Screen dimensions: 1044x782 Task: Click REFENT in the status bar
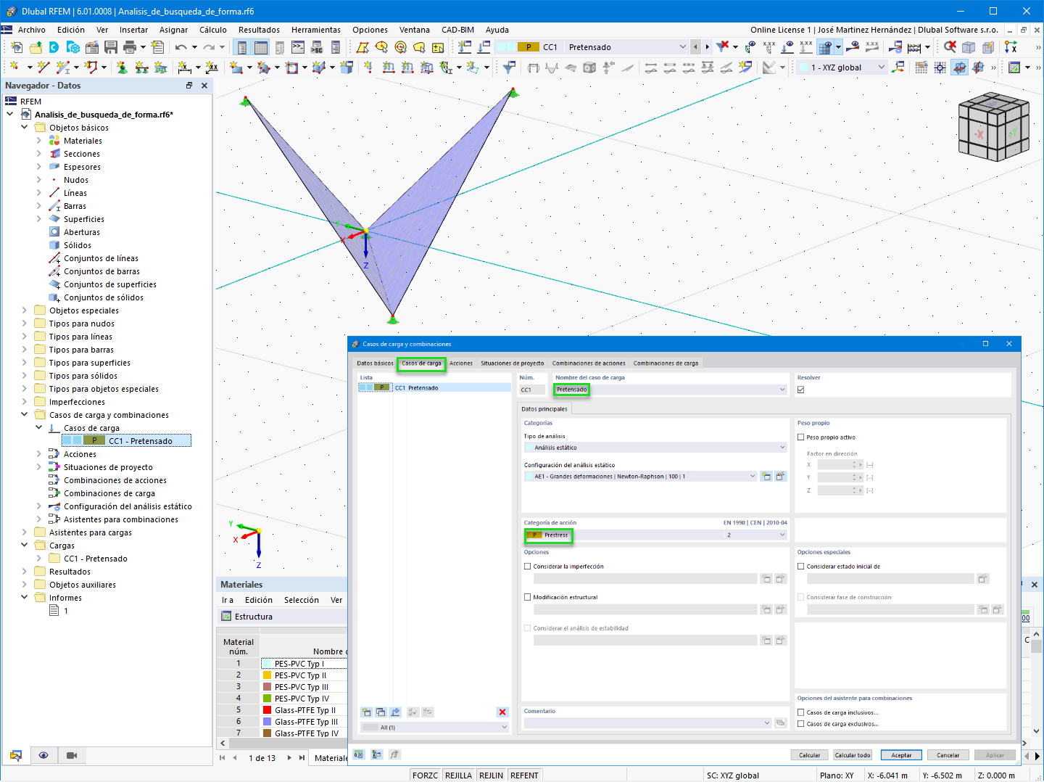(x=524, y=775)
